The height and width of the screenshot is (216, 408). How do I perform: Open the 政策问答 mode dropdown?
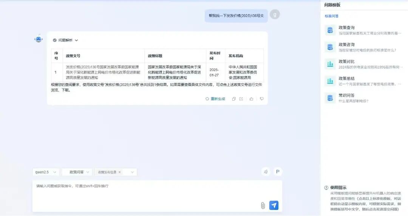(77, 172)
